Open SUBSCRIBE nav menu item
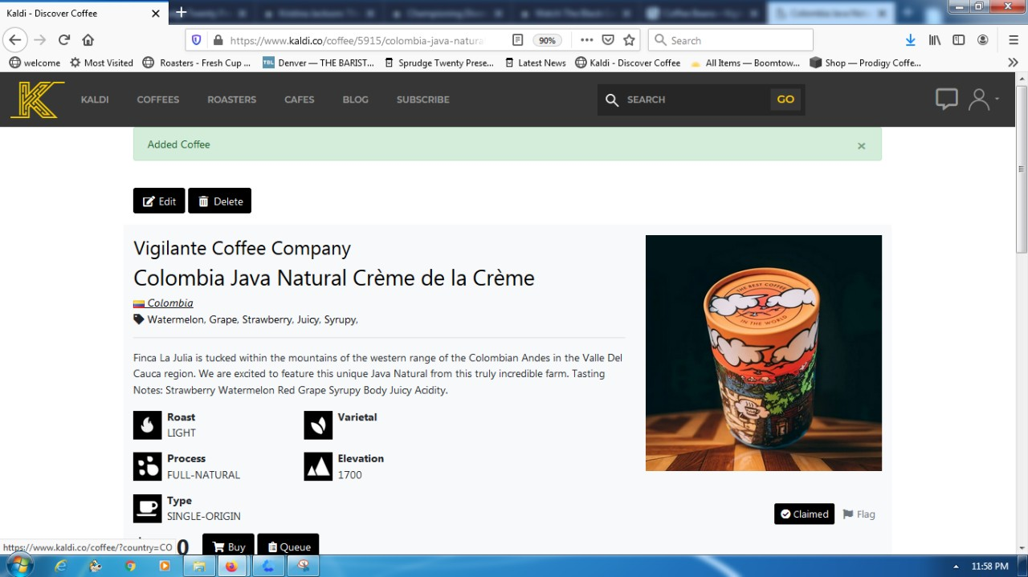Viewport: 1028px width, 577px height. (x=423, y=100)
